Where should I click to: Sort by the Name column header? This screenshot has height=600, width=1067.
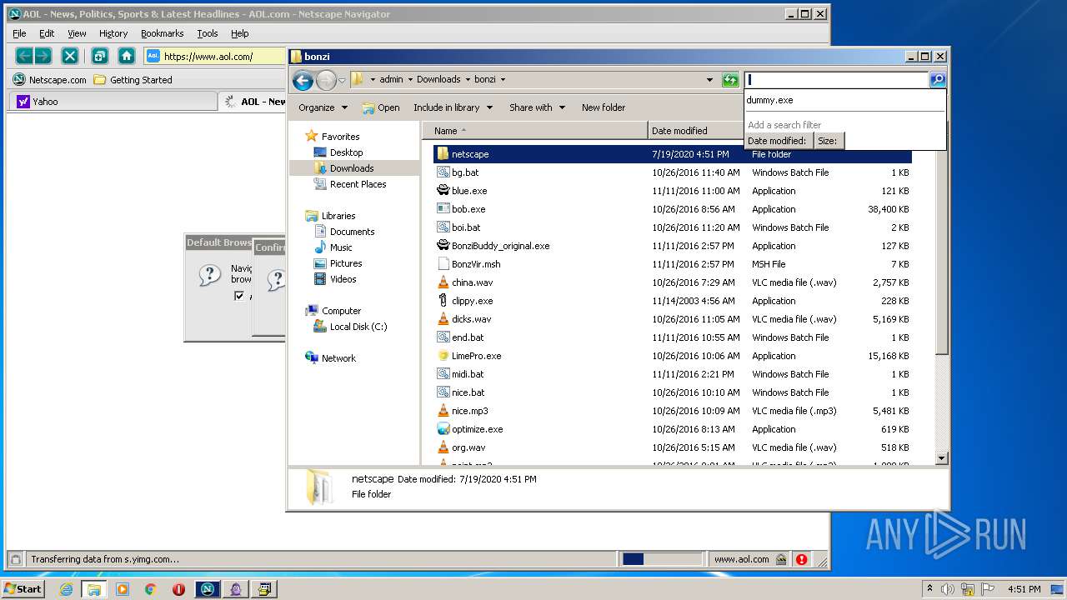point(535,131)
